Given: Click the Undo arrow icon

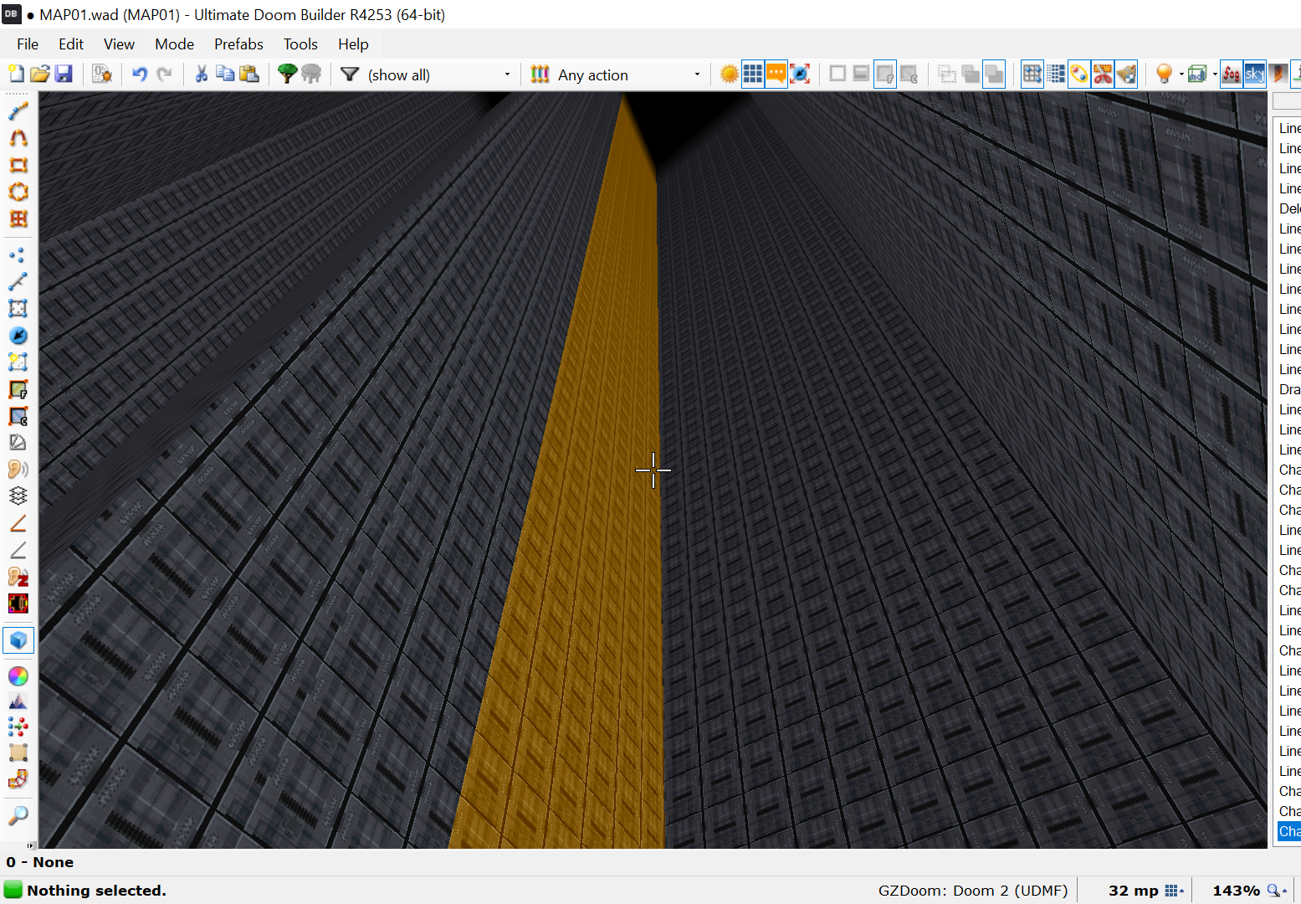Looking at the screenshot, I should (x=140, y=74).
